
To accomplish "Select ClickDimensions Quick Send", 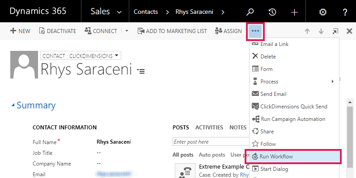I will pos(294,107).
